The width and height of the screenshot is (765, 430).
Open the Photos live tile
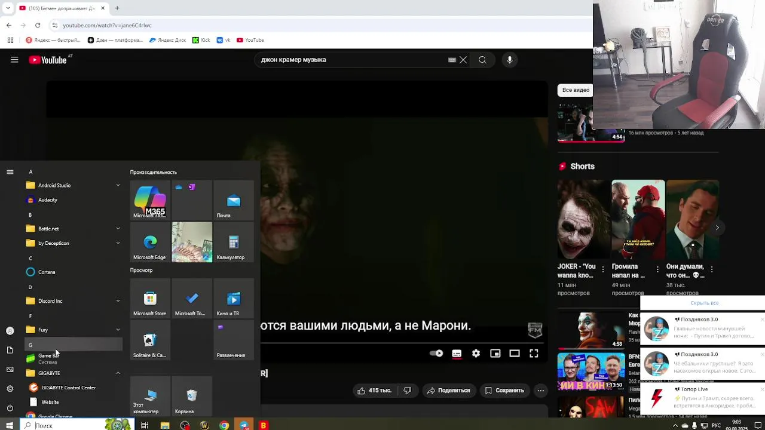(x=192, y=242)
